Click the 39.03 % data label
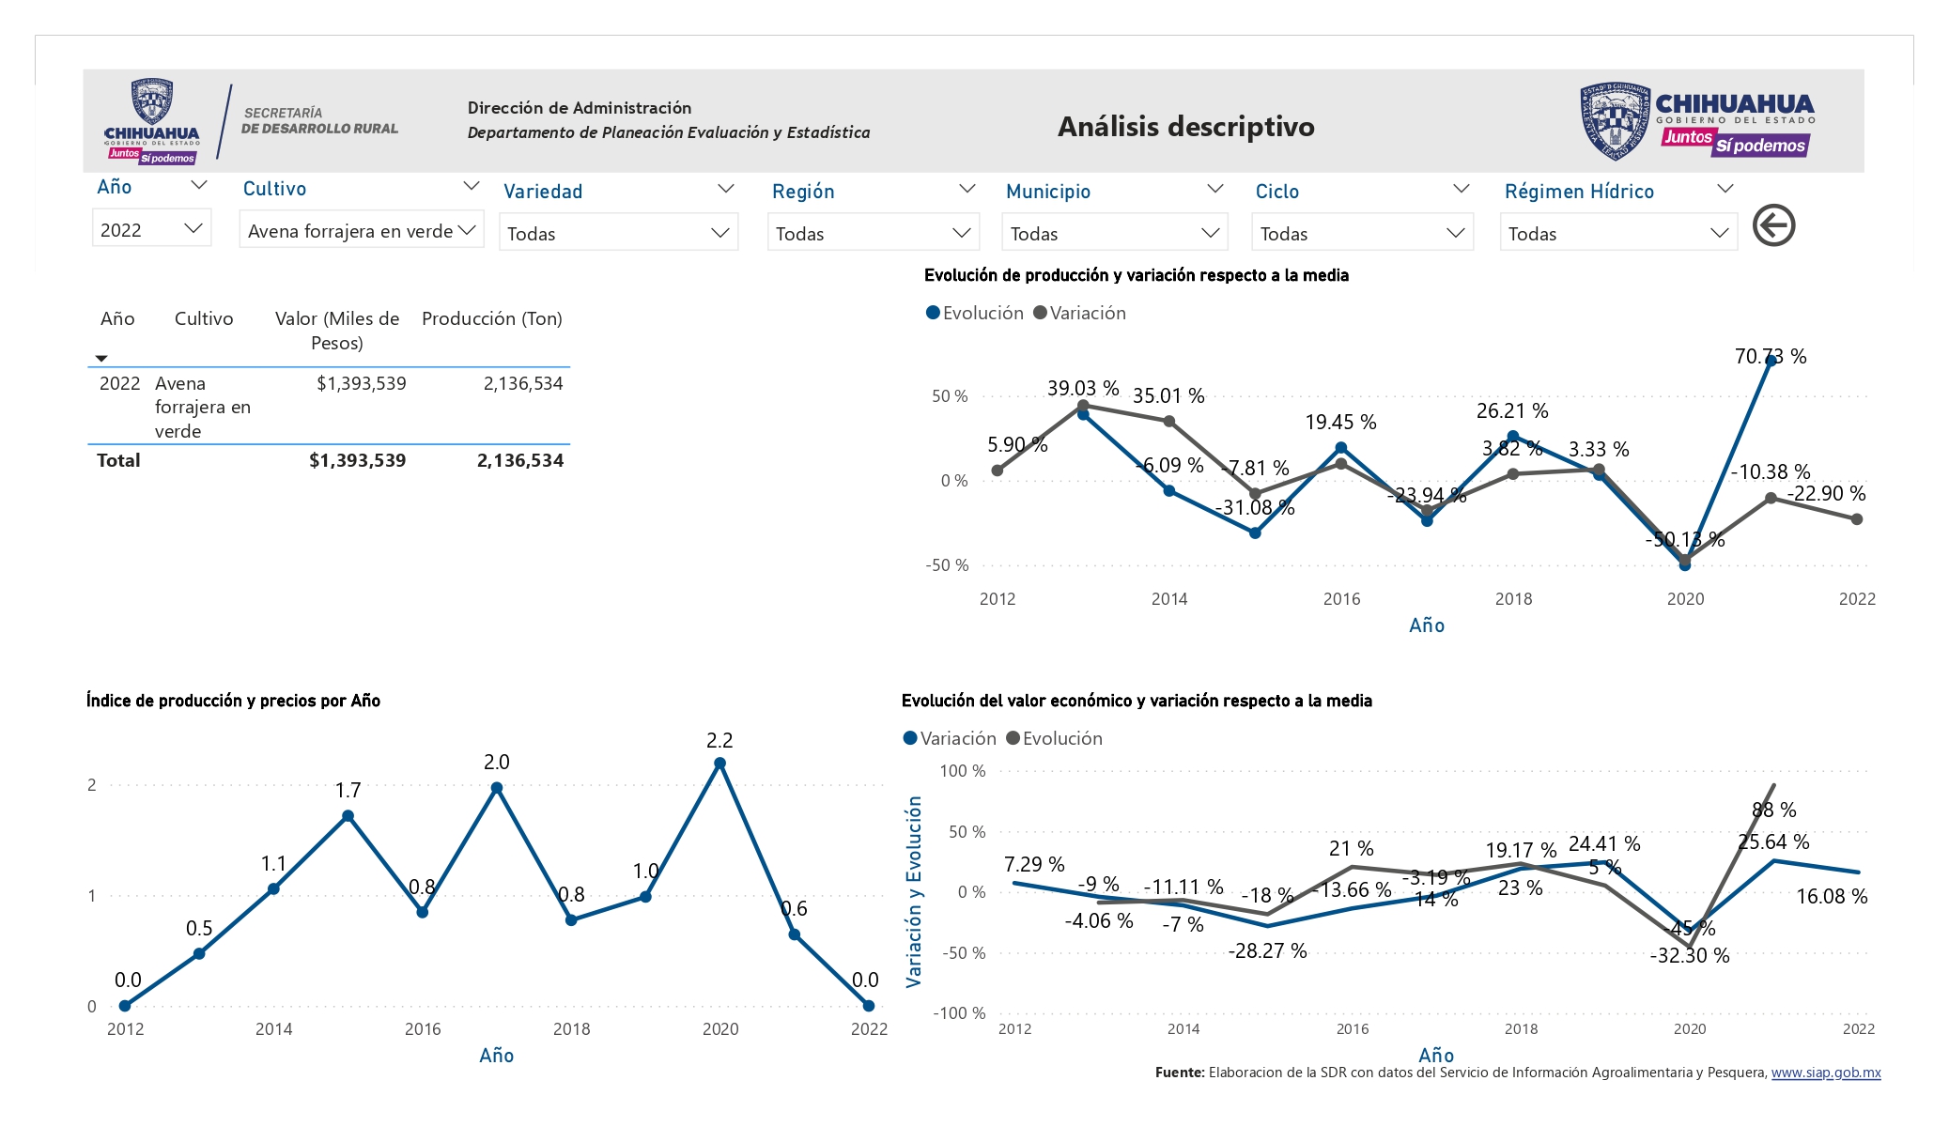 tap(1083, 388)
